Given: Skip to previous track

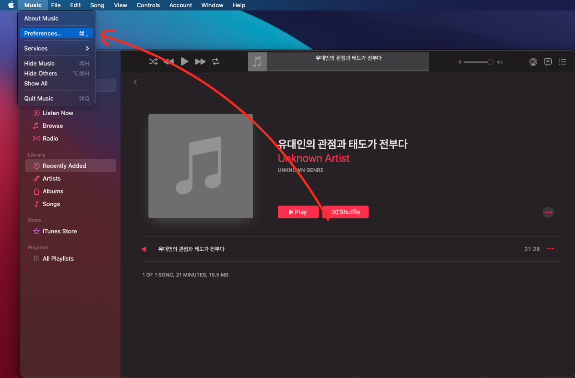Looking at the screenshot, I should point(169,61).
